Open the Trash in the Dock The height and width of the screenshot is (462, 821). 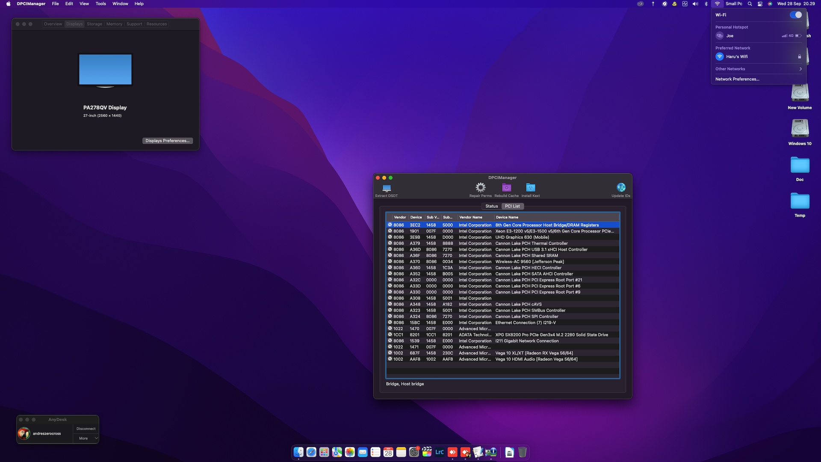(x=522, y=452)
